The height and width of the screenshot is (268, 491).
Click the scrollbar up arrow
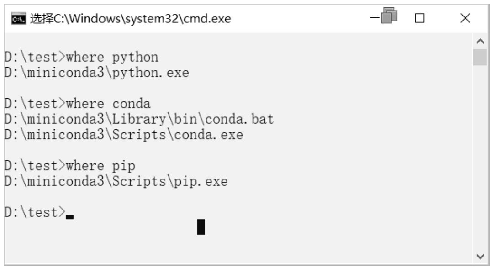click(x=480, y=41)
